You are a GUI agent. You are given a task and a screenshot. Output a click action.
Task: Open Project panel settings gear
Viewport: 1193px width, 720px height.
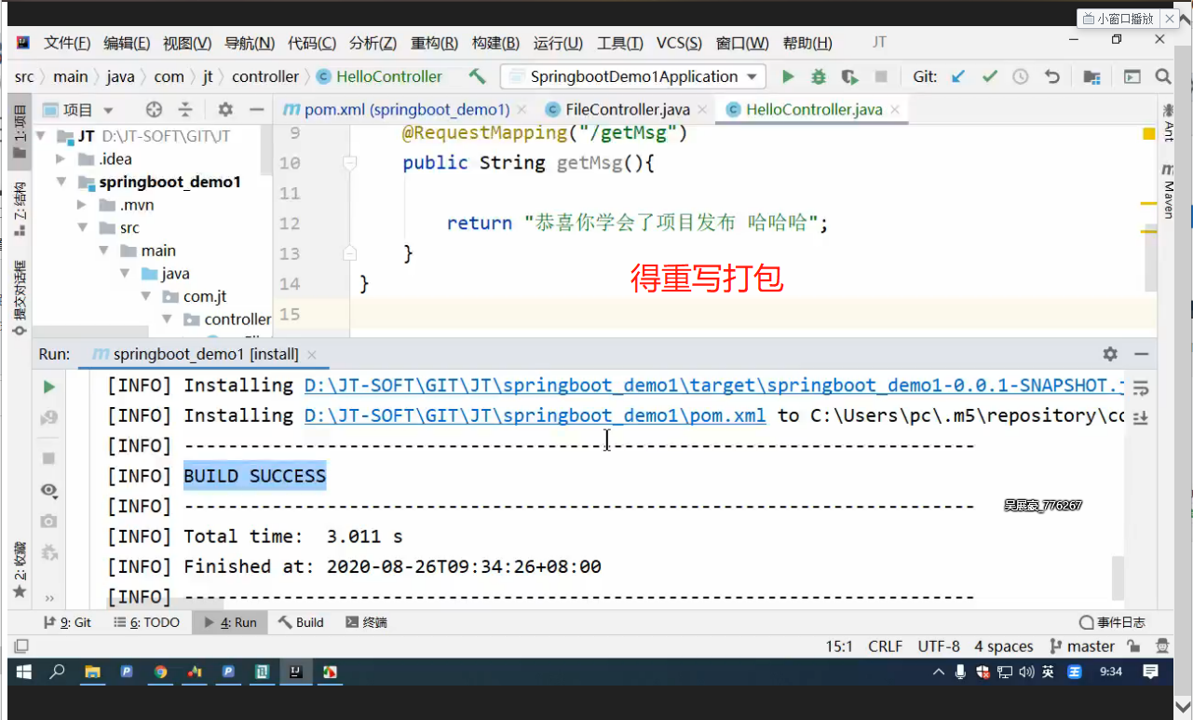[x=224, y=110]
